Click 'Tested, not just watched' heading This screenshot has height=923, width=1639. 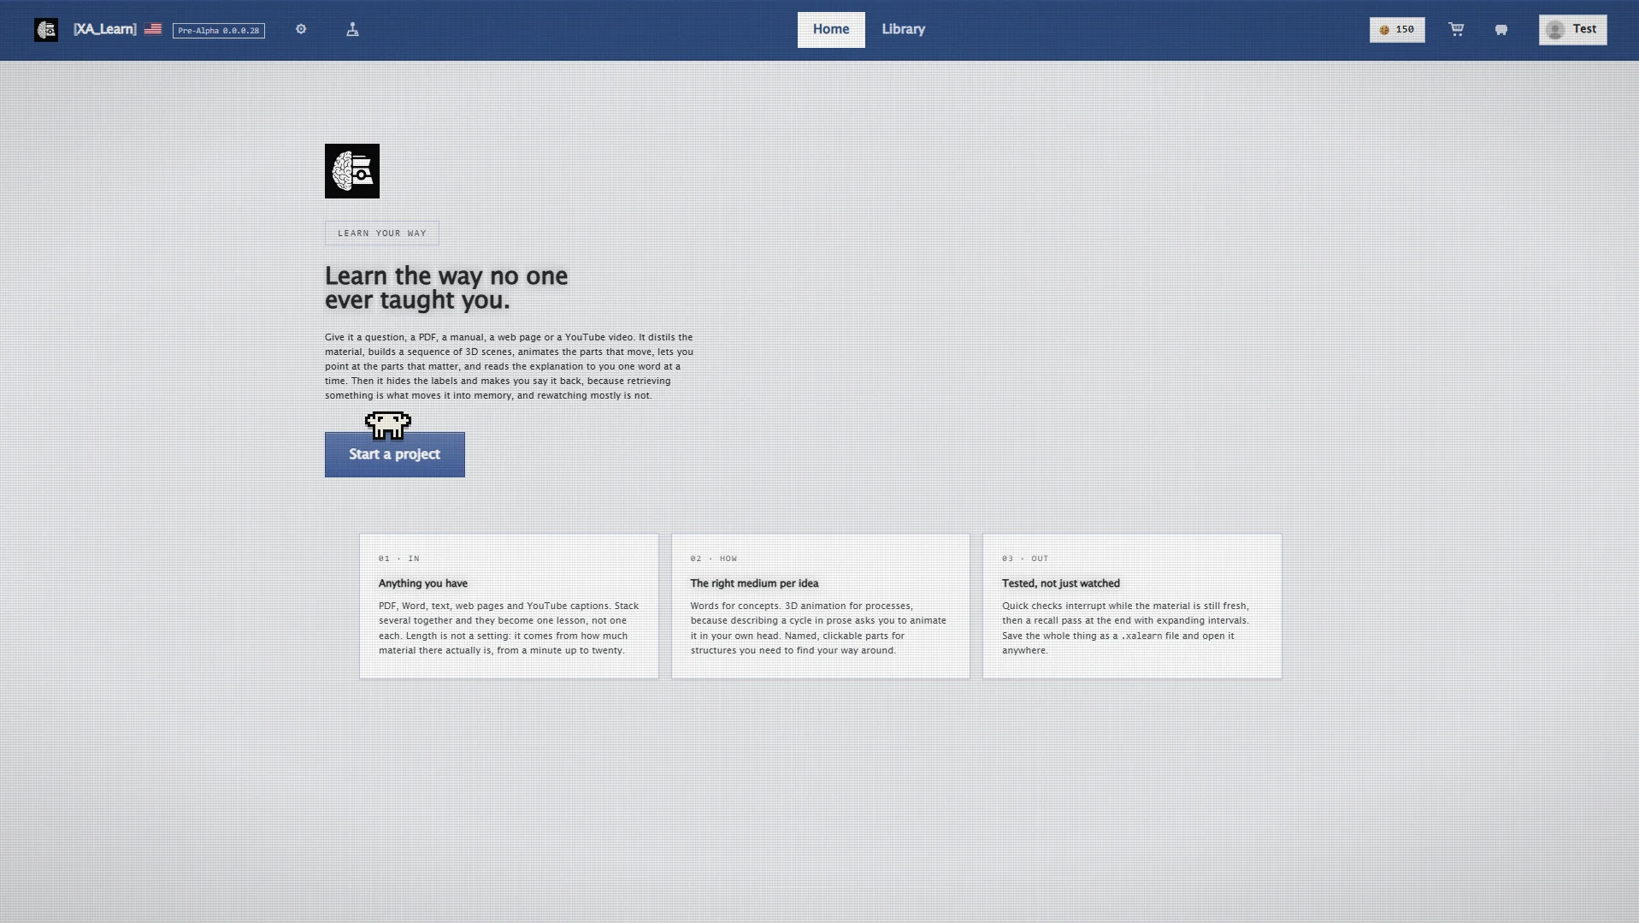pyautogui.click(x=1061, y=583)
